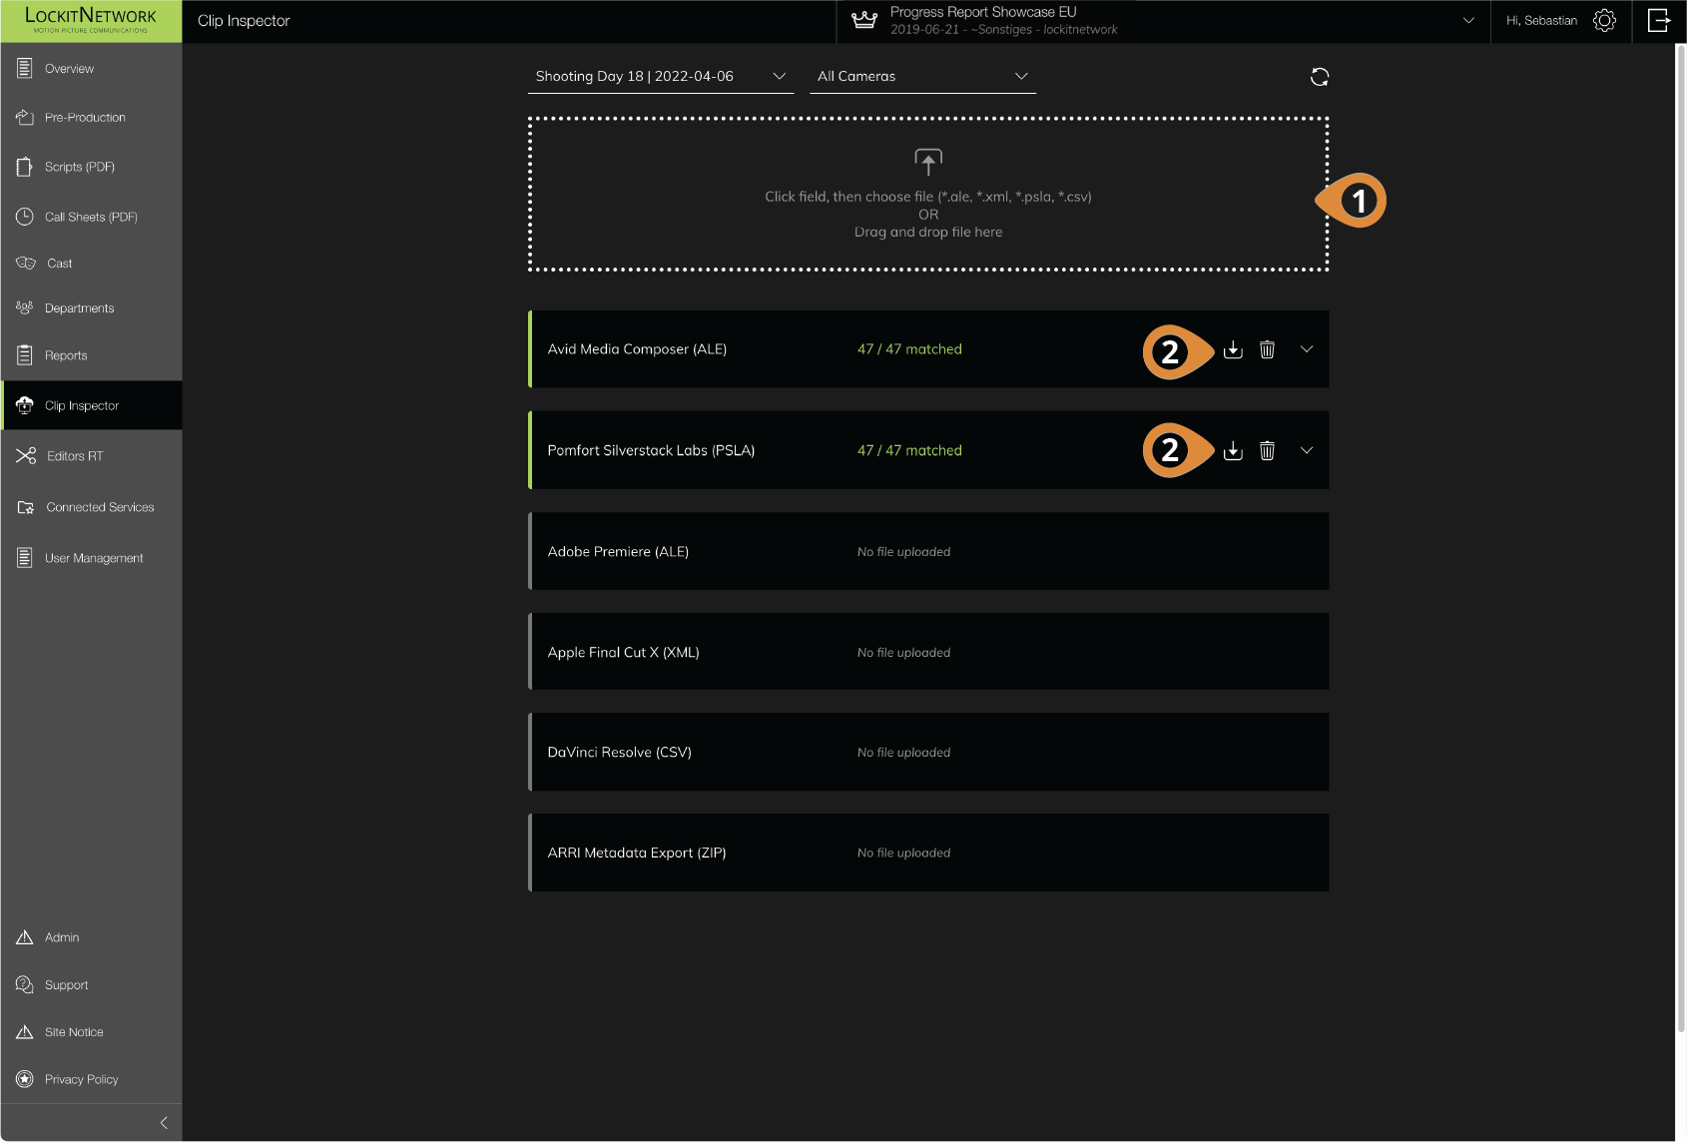Select the DaVinci Resolve (CSV) row
1687x1143 pixels.
point(928,752)
